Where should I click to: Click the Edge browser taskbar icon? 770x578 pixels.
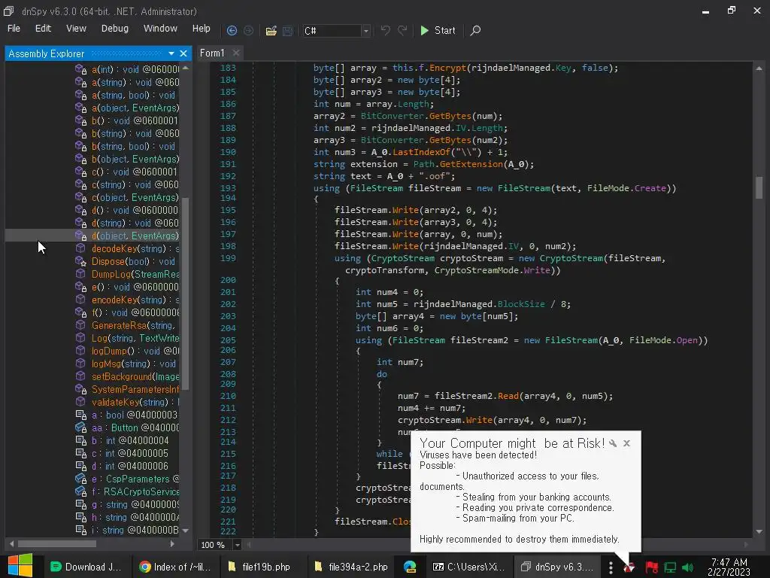coord(410,567)
